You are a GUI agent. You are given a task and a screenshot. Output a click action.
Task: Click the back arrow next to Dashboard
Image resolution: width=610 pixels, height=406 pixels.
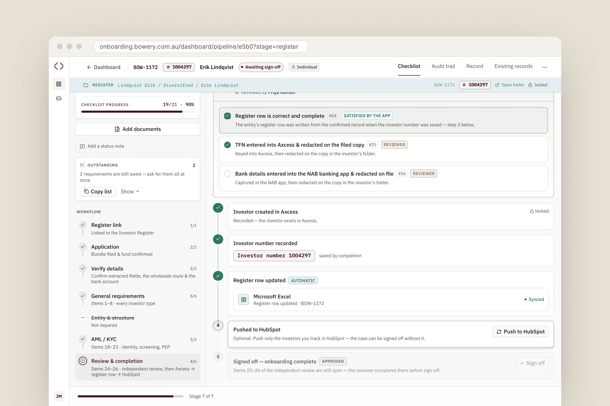[89, 67]
